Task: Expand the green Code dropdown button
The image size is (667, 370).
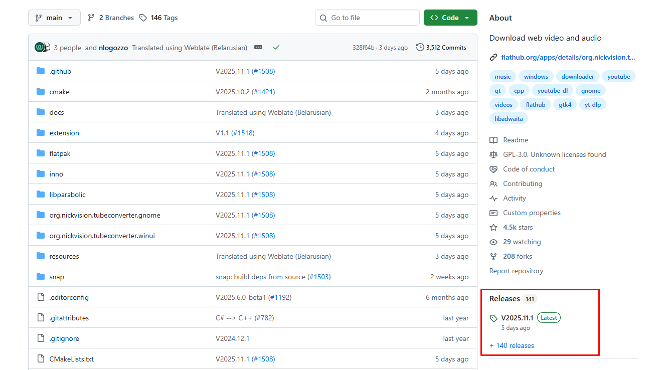Action: point(450,18)
